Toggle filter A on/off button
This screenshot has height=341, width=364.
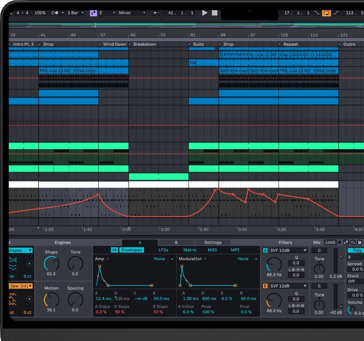pyautogui.click(x=265, y=250)
